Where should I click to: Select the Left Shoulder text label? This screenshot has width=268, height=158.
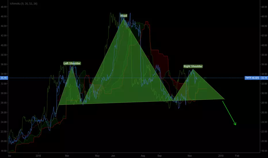72,63
